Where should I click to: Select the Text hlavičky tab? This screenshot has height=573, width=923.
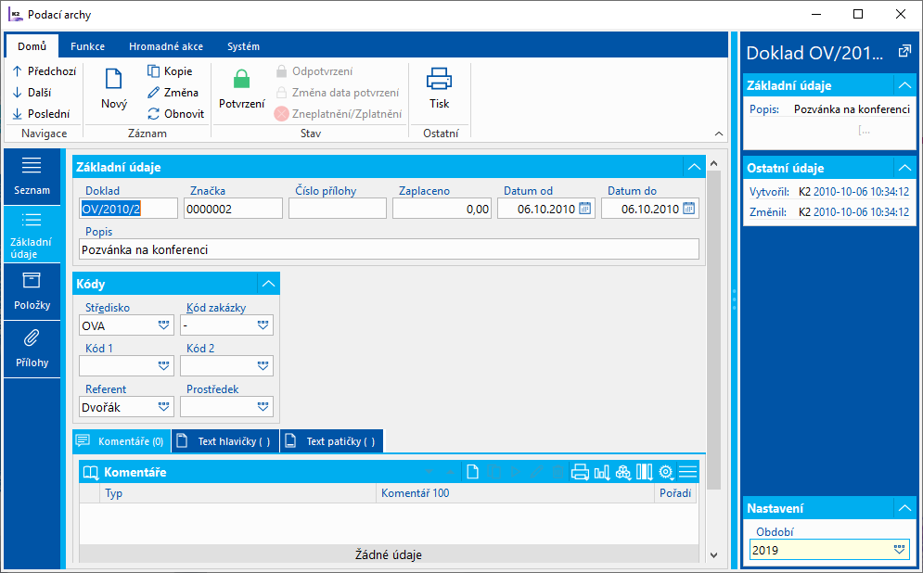(x=225, y=441)
